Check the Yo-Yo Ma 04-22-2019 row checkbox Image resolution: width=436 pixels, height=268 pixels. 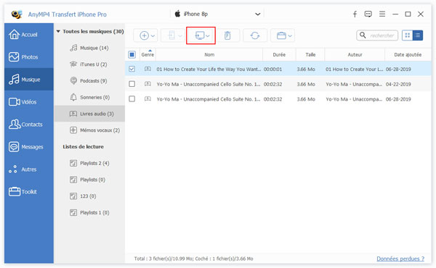[132, 84]
